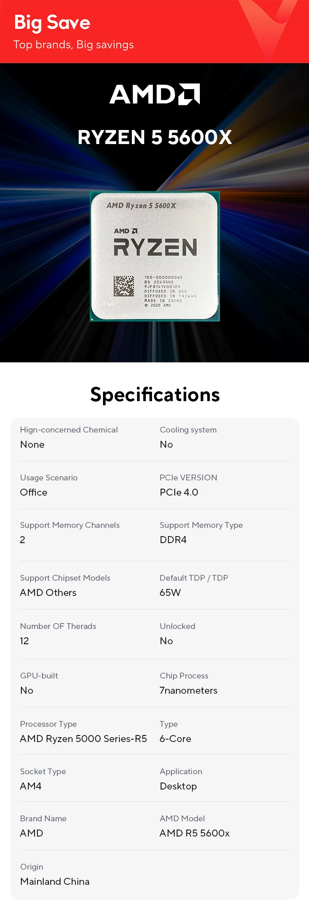Click the RYZEN logo on the processor

pos(155,247)
